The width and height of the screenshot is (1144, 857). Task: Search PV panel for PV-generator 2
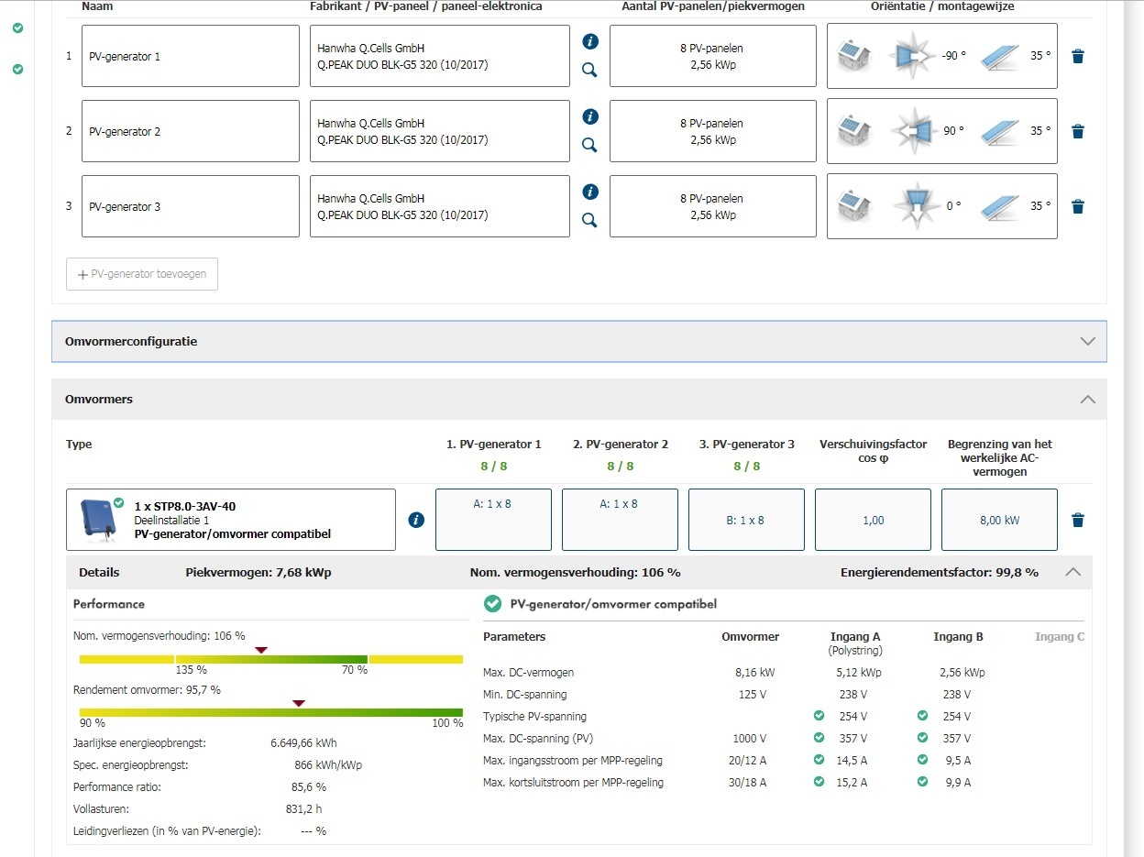pos(589,145)
